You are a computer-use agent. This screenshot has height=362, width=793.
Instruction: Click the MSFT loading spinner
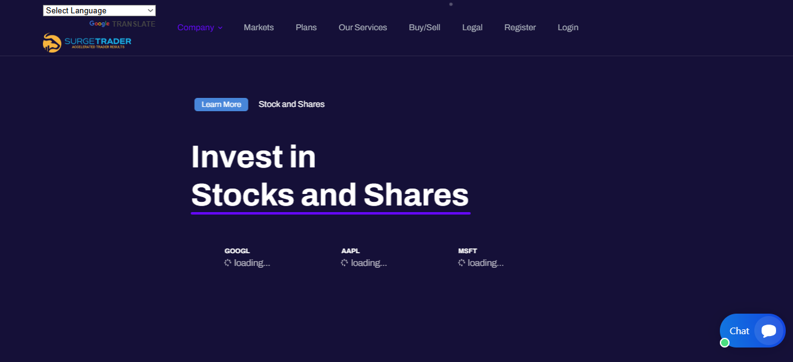click(462, 263)
